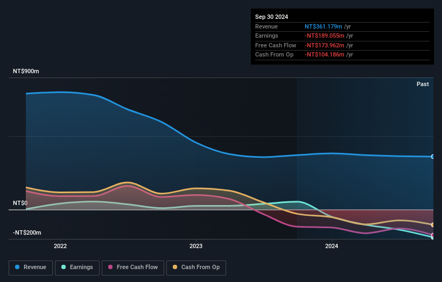Click the -NT$189.055m earnings value

(325, 36)
